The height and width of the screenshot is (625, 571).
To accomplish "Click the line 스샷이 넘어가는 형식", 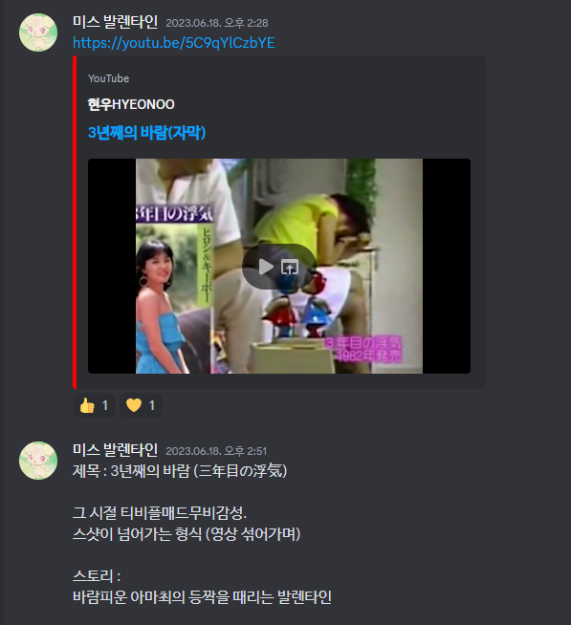I will (x=187, y=534).
